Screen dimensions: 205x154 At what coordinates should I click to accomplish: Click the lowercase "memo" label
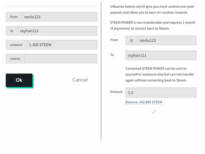(x=15, y=59)
